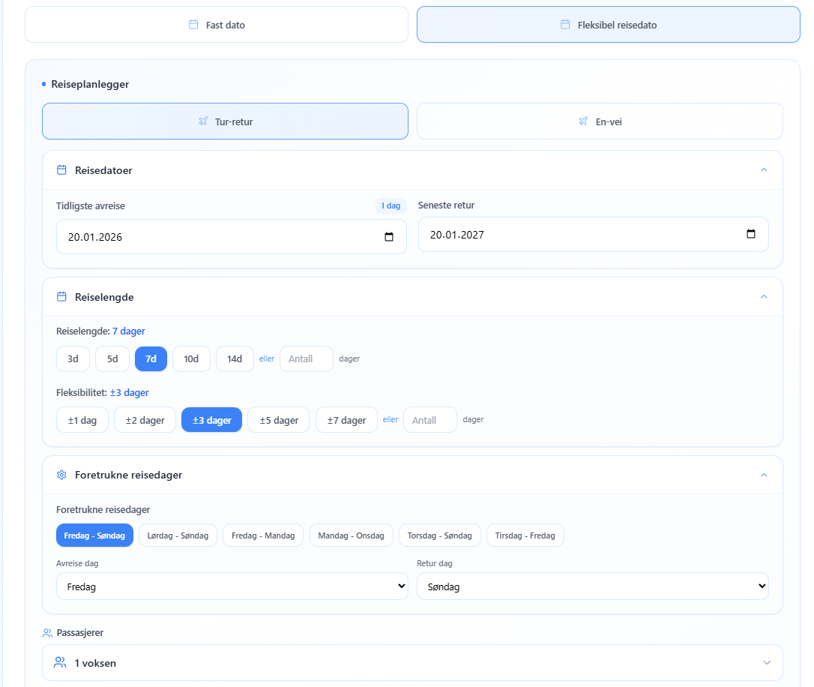Collapse the Reiselengde section chevron
The image size is (814, 687).
(x=764, y=296)
